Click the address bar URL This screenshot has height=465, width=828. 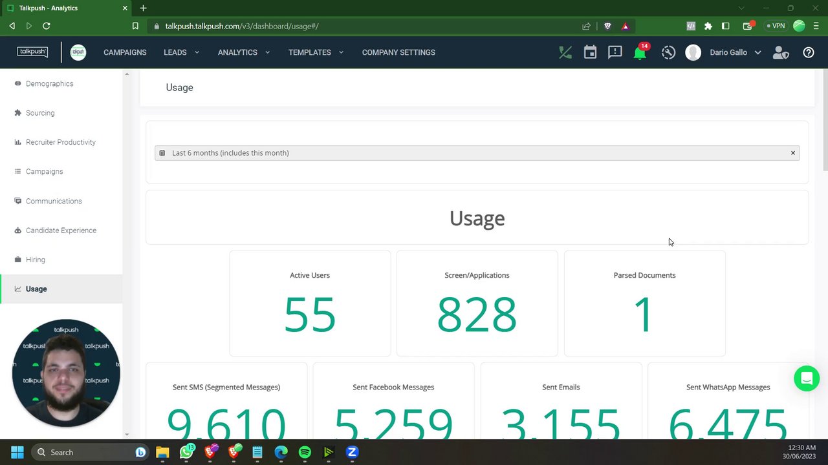pyautogui.click(x=242, y=26)
